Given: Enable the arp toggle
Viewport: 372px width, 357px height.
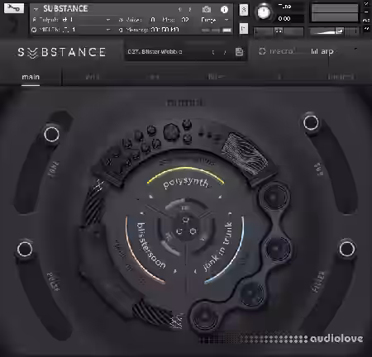Looking at the screenshot, I should [x=322, y=51].
